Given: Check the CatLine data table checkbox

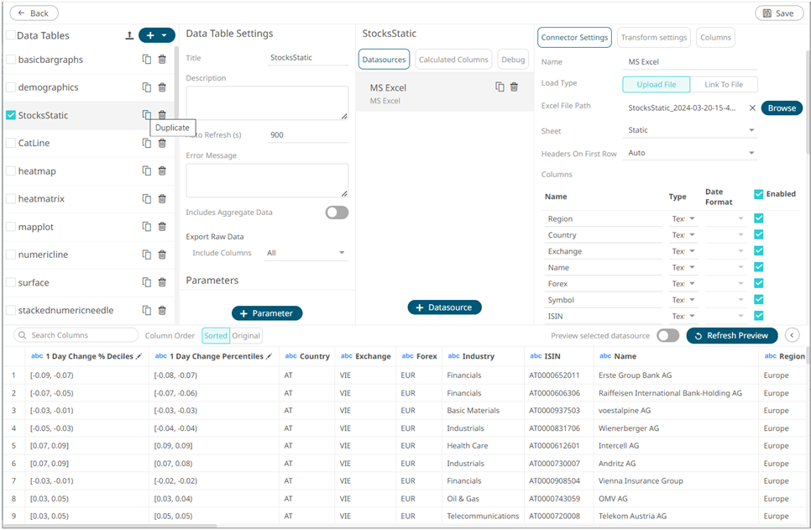Looking at the screenshot, I should (11, 143).
